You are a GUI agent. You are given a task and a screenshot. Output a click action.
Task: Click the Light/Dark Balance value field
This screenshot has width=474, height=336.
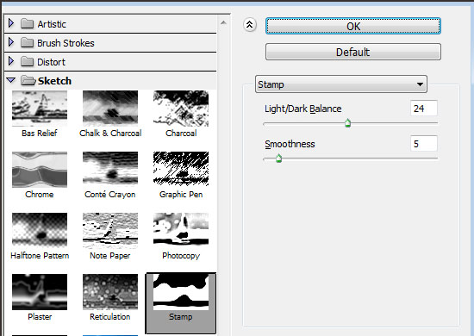pyautogui.click(x=424, y=109)
